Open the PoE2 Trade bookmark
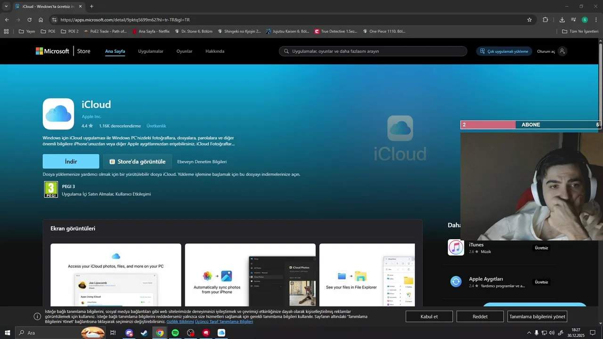Screen dimensions: 603x339 point(105,32)
